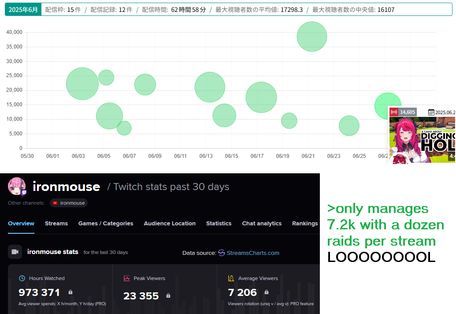Open the Digging Hole stream thumbnail
456x314 pixels.
[422, 140]
